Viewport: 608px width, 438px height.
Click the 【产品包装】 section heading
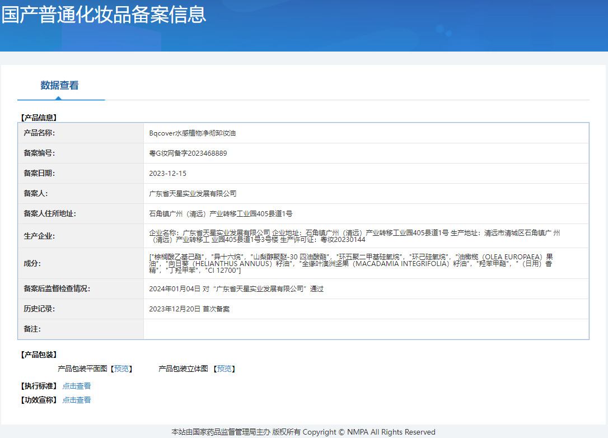(x=39, y=355)
